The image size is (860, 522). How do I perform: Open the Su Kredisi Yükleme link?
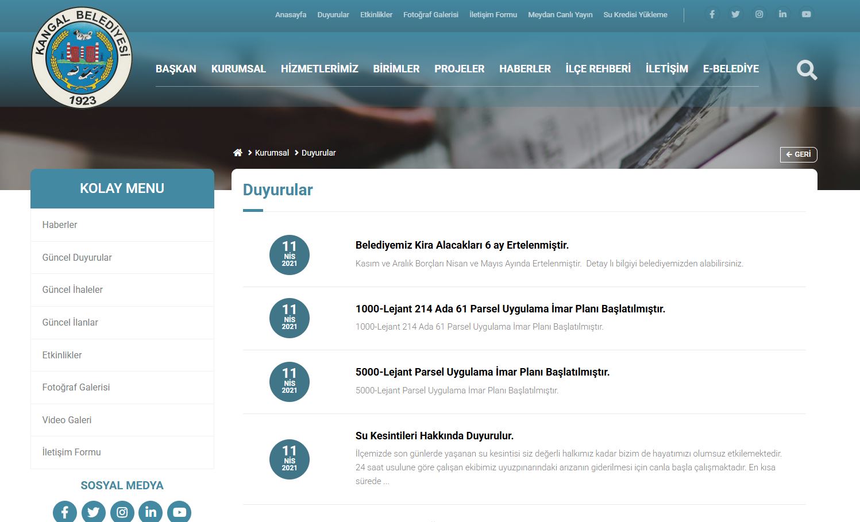(635, 15)
